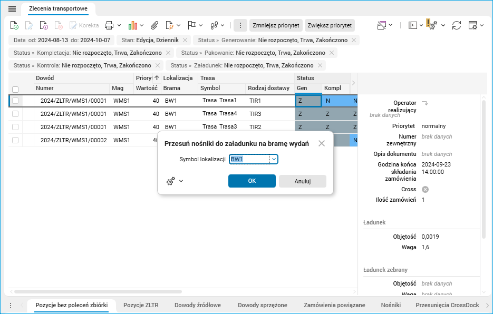Expand the dialog gear dropdown arrow
This screenshot has width=493, height=314.
(x=181, y=181)
